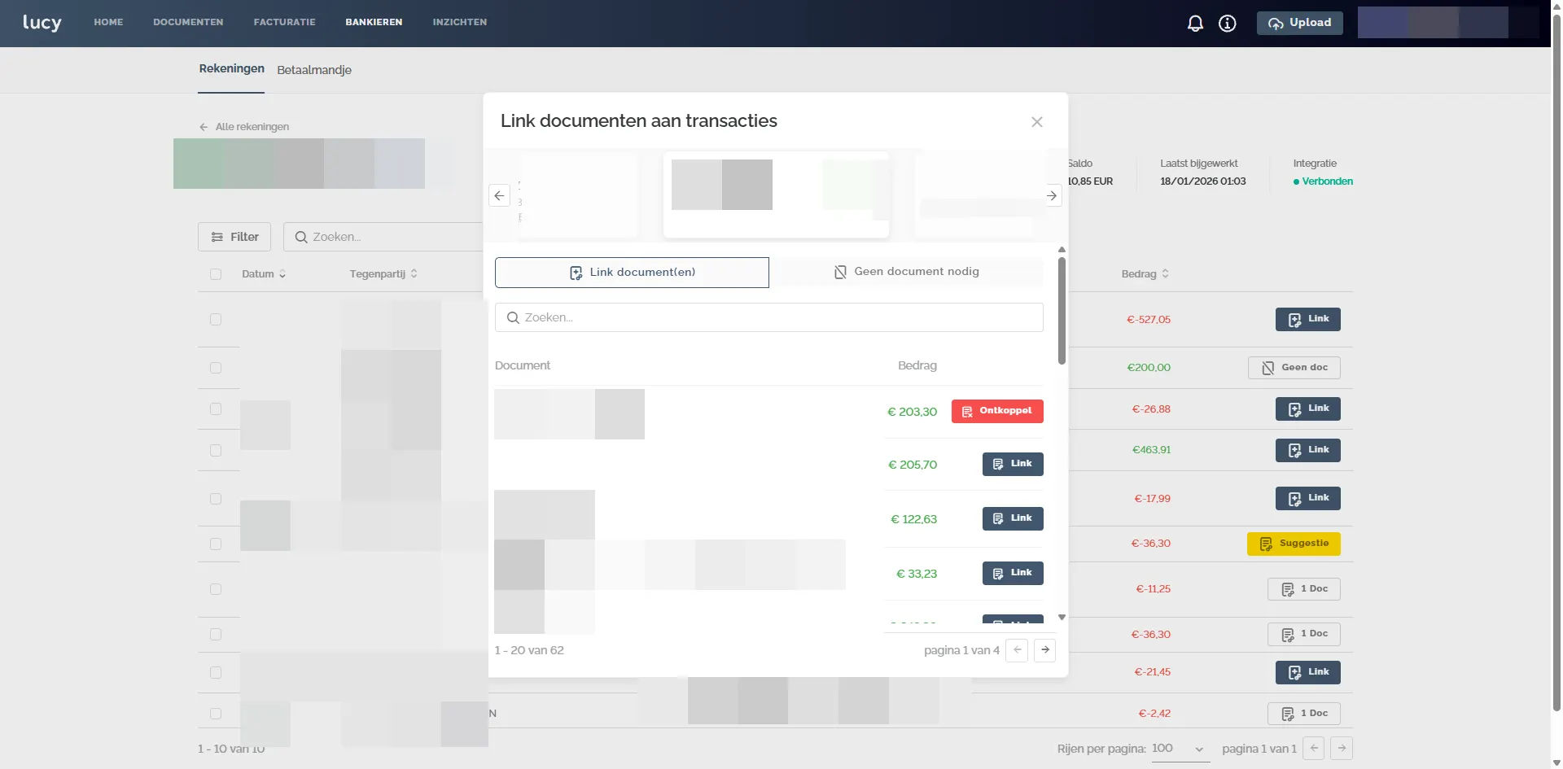
Task: Open BANKIEREN in the top navigation
Action: coord(374,23)
